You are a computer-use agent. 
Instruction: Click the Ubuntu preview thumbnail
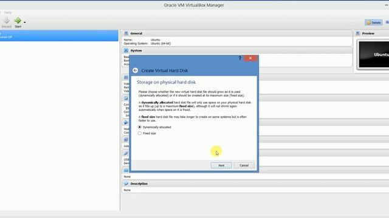(x=374, y=54)
